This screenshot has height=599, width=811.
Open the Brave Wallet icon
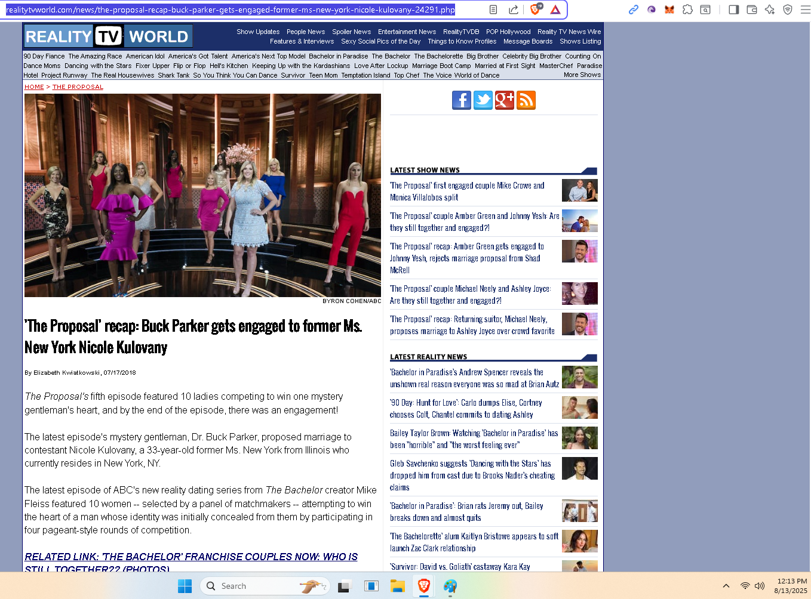tap(752, 10)
